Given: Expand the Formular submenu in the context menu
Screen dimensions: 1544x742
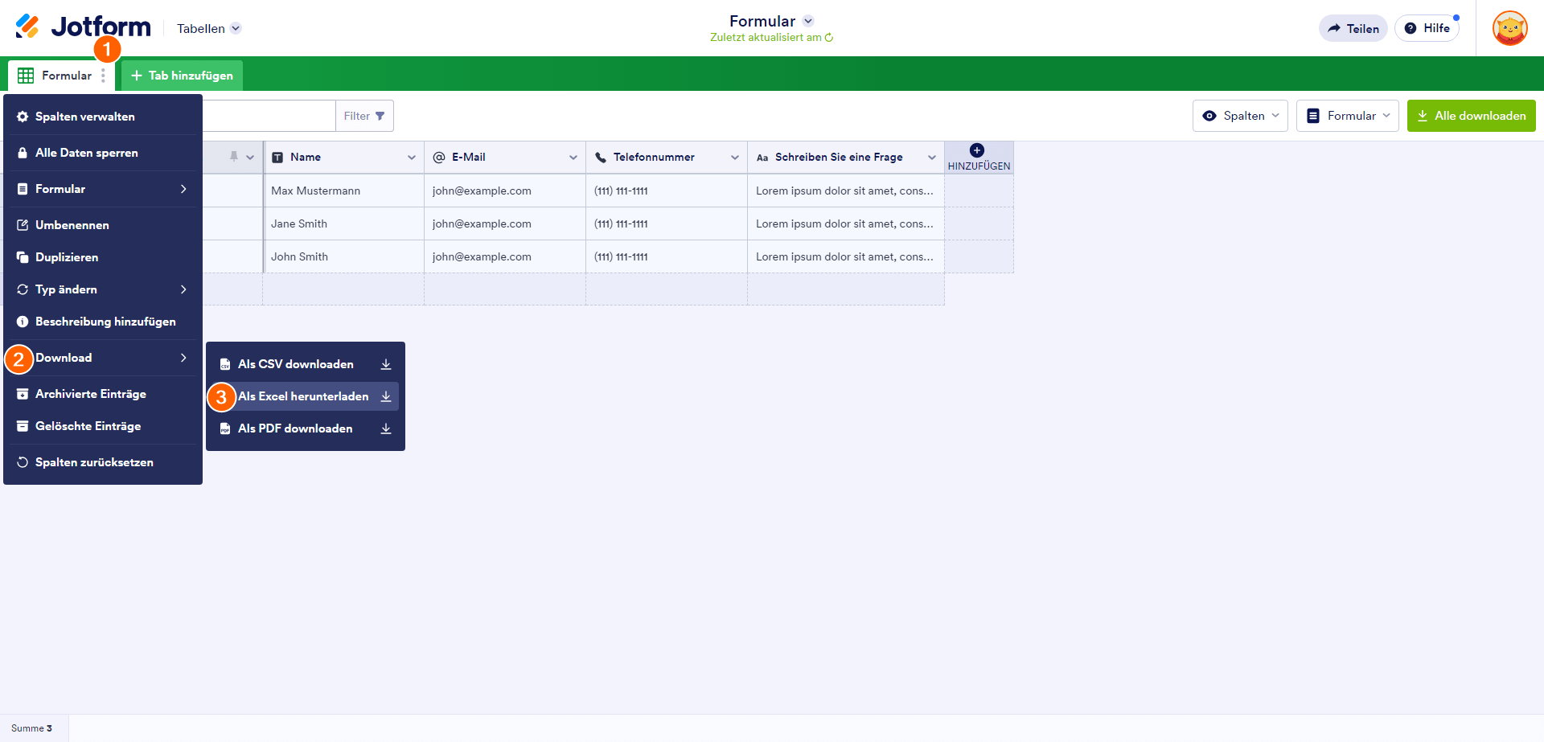Looking at the screenshot, I should (x=103, y=189).
